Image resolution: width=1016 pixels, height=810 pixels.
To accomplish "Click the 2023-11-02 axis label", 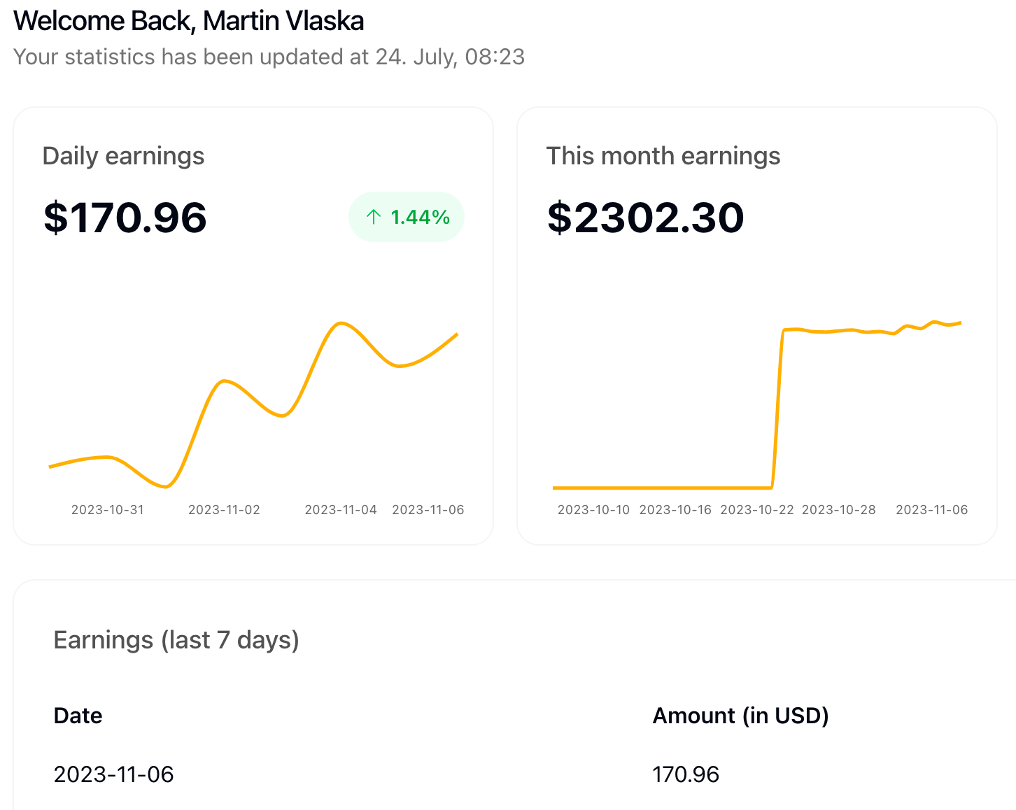I will click(224, 510).
